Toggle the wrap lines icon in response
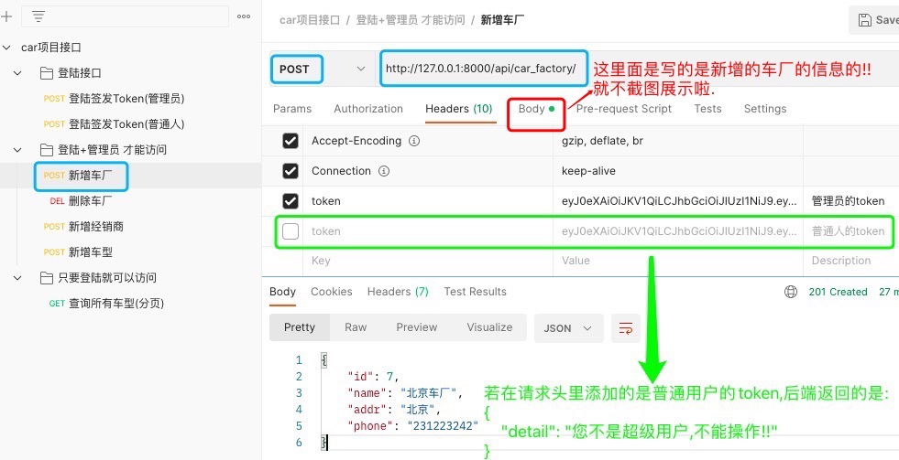The height and width of the screenshot is (460, 899). 627,327
